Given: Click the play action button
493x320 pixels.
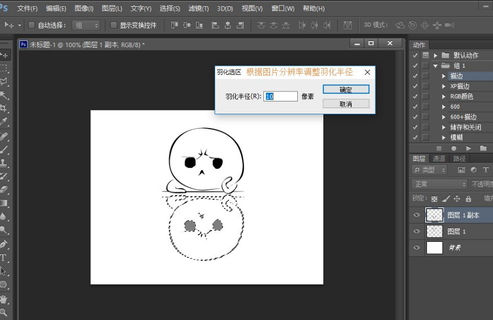Looking at the screenshot, I should pyautogui.click(x=469, y=149).
